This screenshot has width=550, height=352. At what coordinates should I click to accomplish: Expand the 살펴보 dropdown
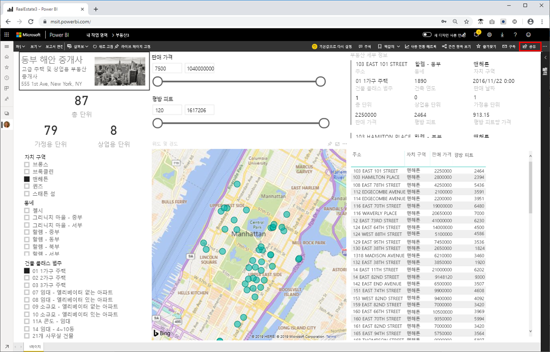78,46
